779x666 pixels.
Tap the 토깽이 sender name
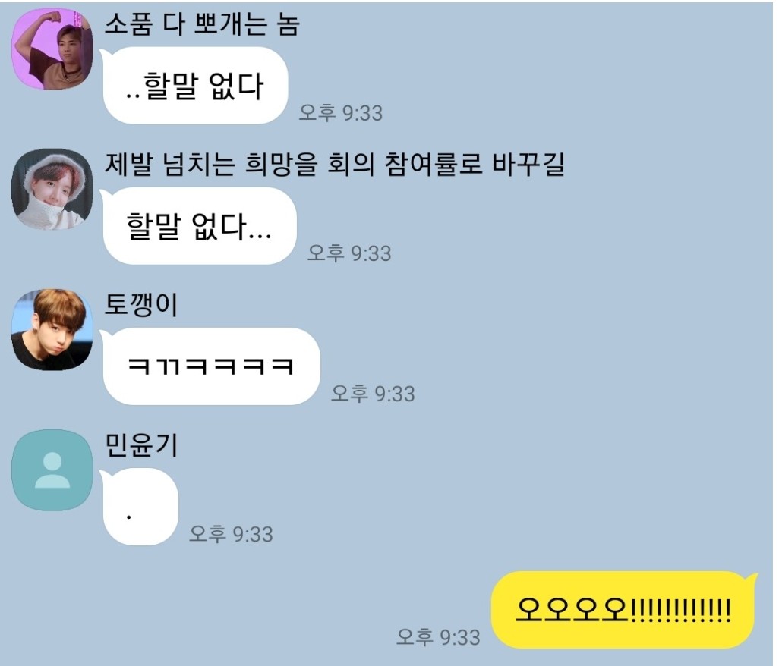tap(141, 305)
